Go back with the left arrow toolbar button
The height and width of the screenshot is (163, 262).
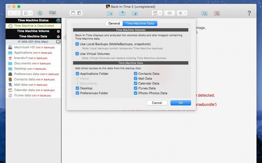(11, 13)
